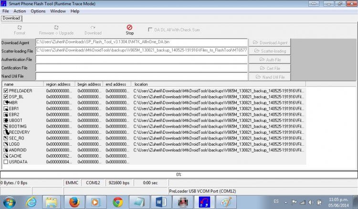Toggle the MBR checkbox
The height and width of the screenshot is (209, 358).
pos(6,102)
